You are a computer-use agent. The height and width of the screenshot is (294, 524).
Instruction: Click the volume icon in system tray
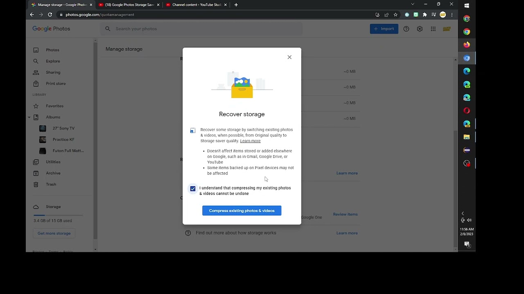[x=469, y=220]
